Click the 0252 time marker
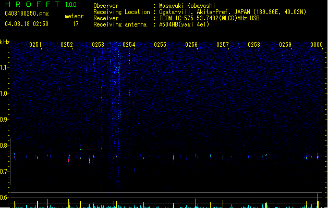This screenshot has width=328, height=208. point(67,45)
